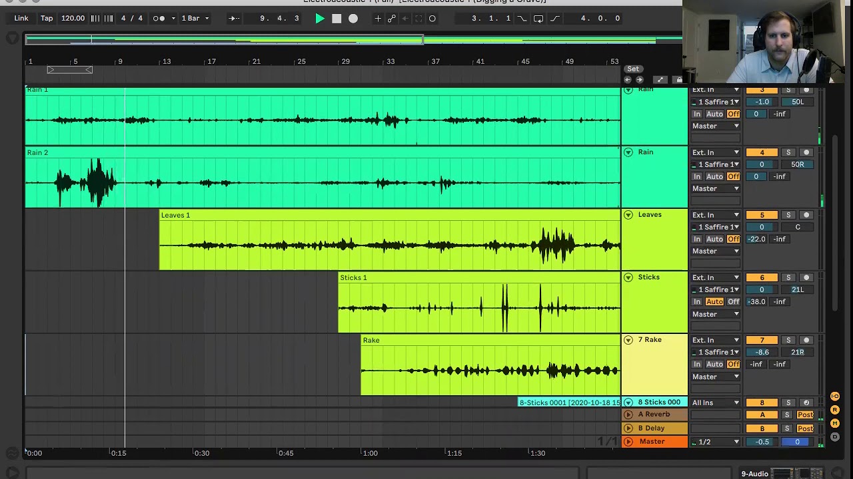This screenshot has width=853, height=479.
Task: Click the Session Record circle button
Action: 432,19
